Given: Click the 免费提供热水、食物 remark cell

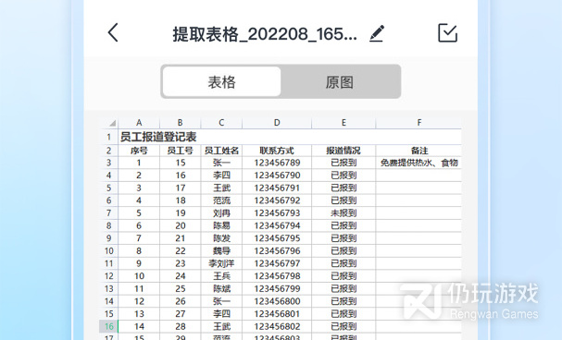Looking at the screenshot, I should (418, 163).
